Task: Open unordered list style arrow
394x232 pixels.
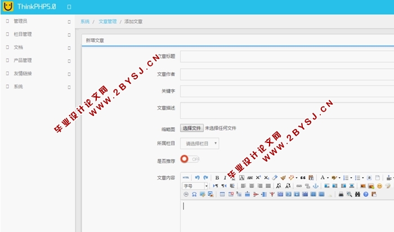Action: [362, 178]
